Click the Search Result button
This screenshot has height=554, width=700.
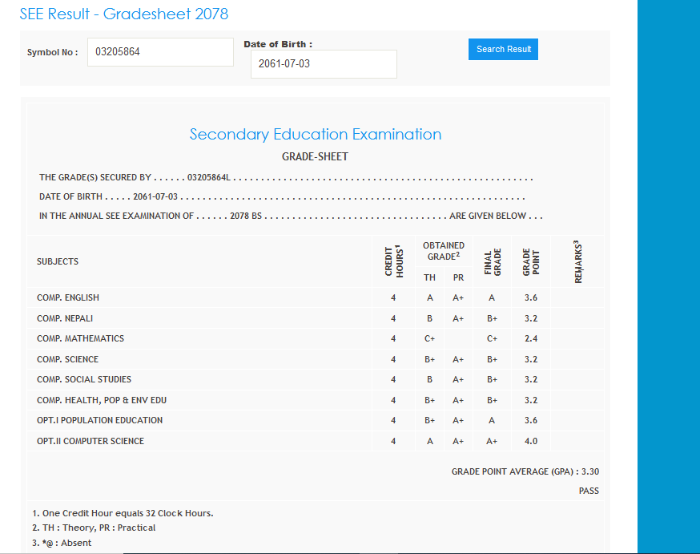[x=503, y=49]
